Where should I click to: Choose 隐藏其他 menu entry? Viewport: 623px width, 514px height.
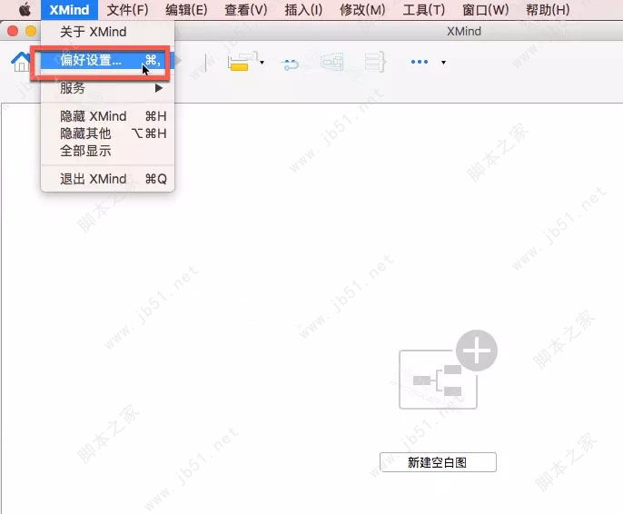tap(108, 133)
